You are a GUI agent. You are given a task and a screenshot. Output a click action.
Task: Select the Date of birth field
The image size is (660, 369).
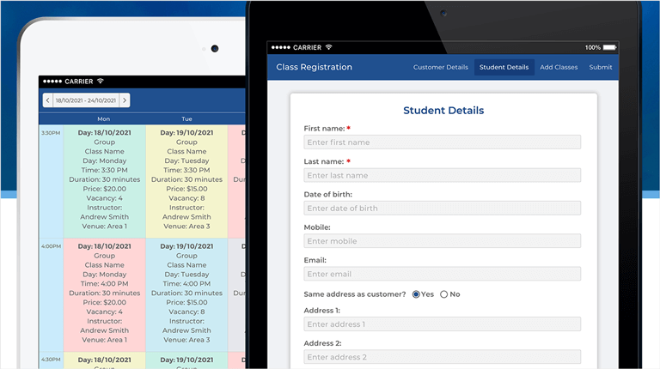coord(442,208)
